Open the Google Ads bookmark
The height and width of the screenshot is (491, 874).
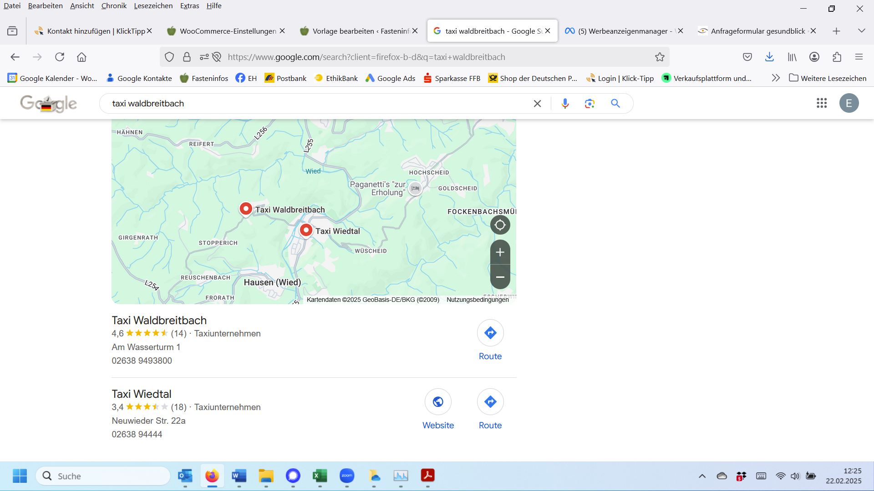coord(390,78)
